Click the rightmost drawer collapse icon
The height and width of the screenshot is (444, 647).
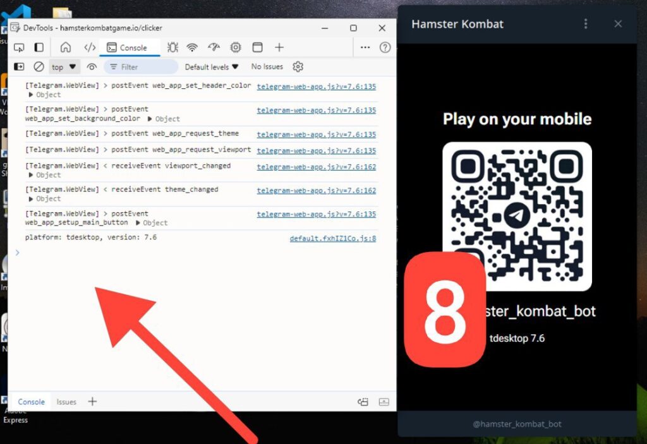point(384,402)
